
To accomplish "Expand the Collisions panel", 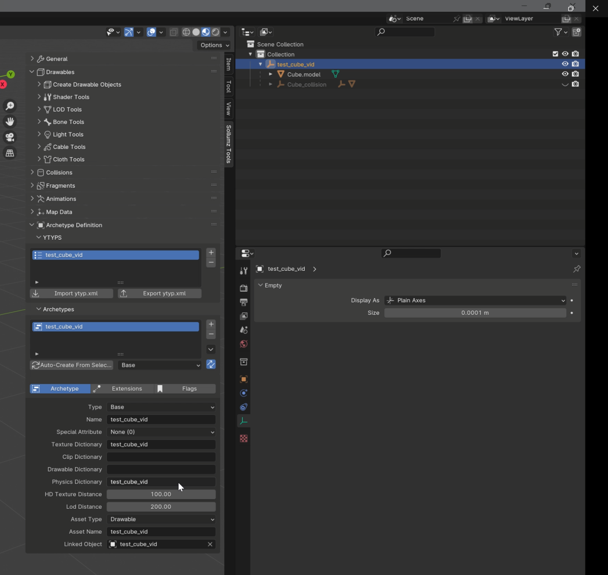I will tap(59, 172).
